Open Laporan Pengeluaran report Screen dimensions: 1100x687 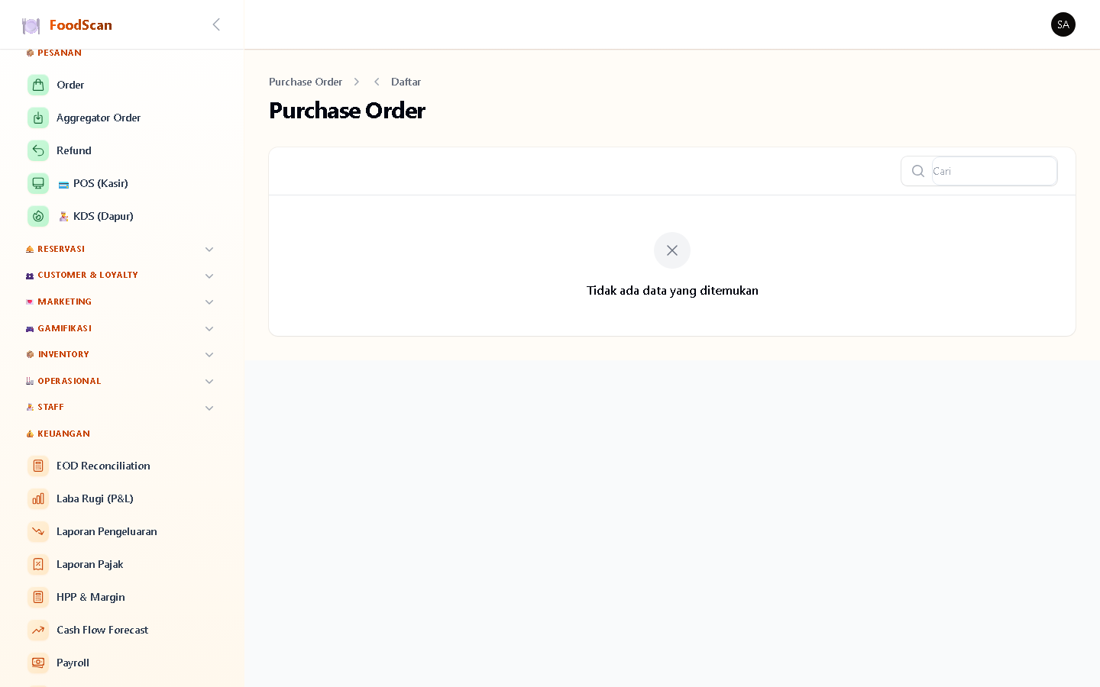(122, 531)
